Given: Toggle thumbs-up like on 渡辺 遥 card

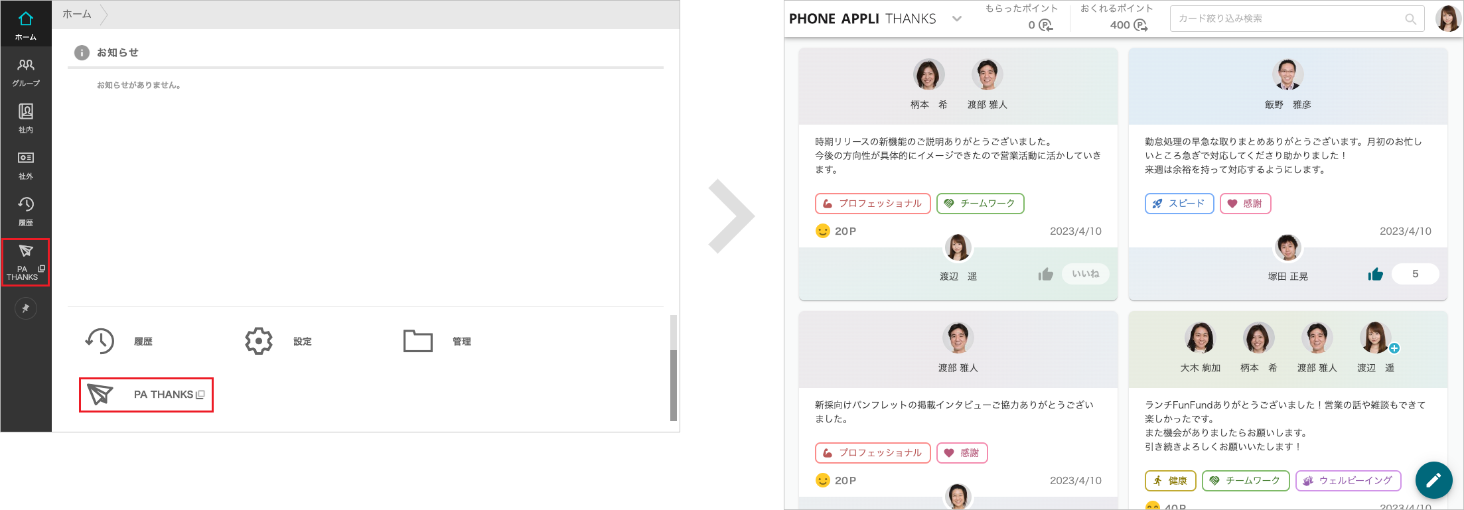Looking at the screenshot, I should click(1046, 274).
